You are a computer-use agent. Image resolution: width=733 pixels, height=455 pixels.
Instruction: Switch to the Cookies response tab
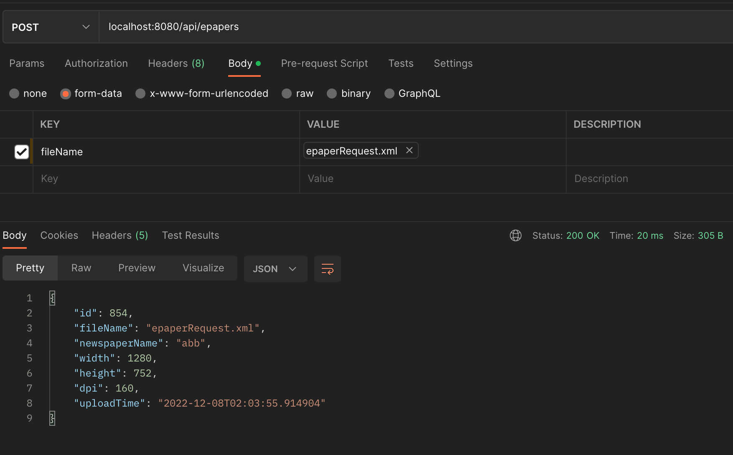click(59, 235)
